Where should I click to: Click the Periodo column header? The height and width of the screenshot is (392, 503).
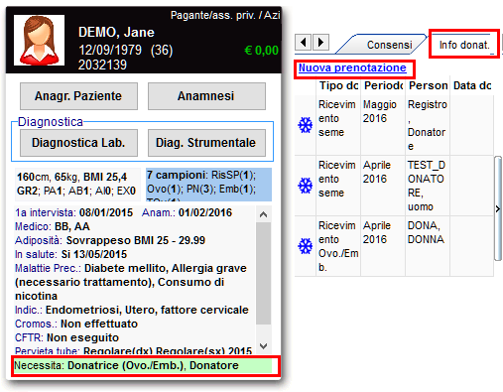pos(383,85)
